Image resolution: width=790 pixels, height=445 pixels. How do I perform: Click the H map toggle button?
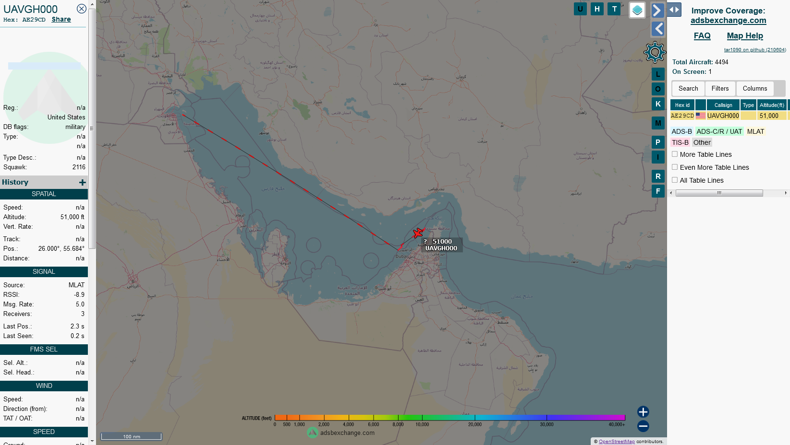(x=597, y=9)
